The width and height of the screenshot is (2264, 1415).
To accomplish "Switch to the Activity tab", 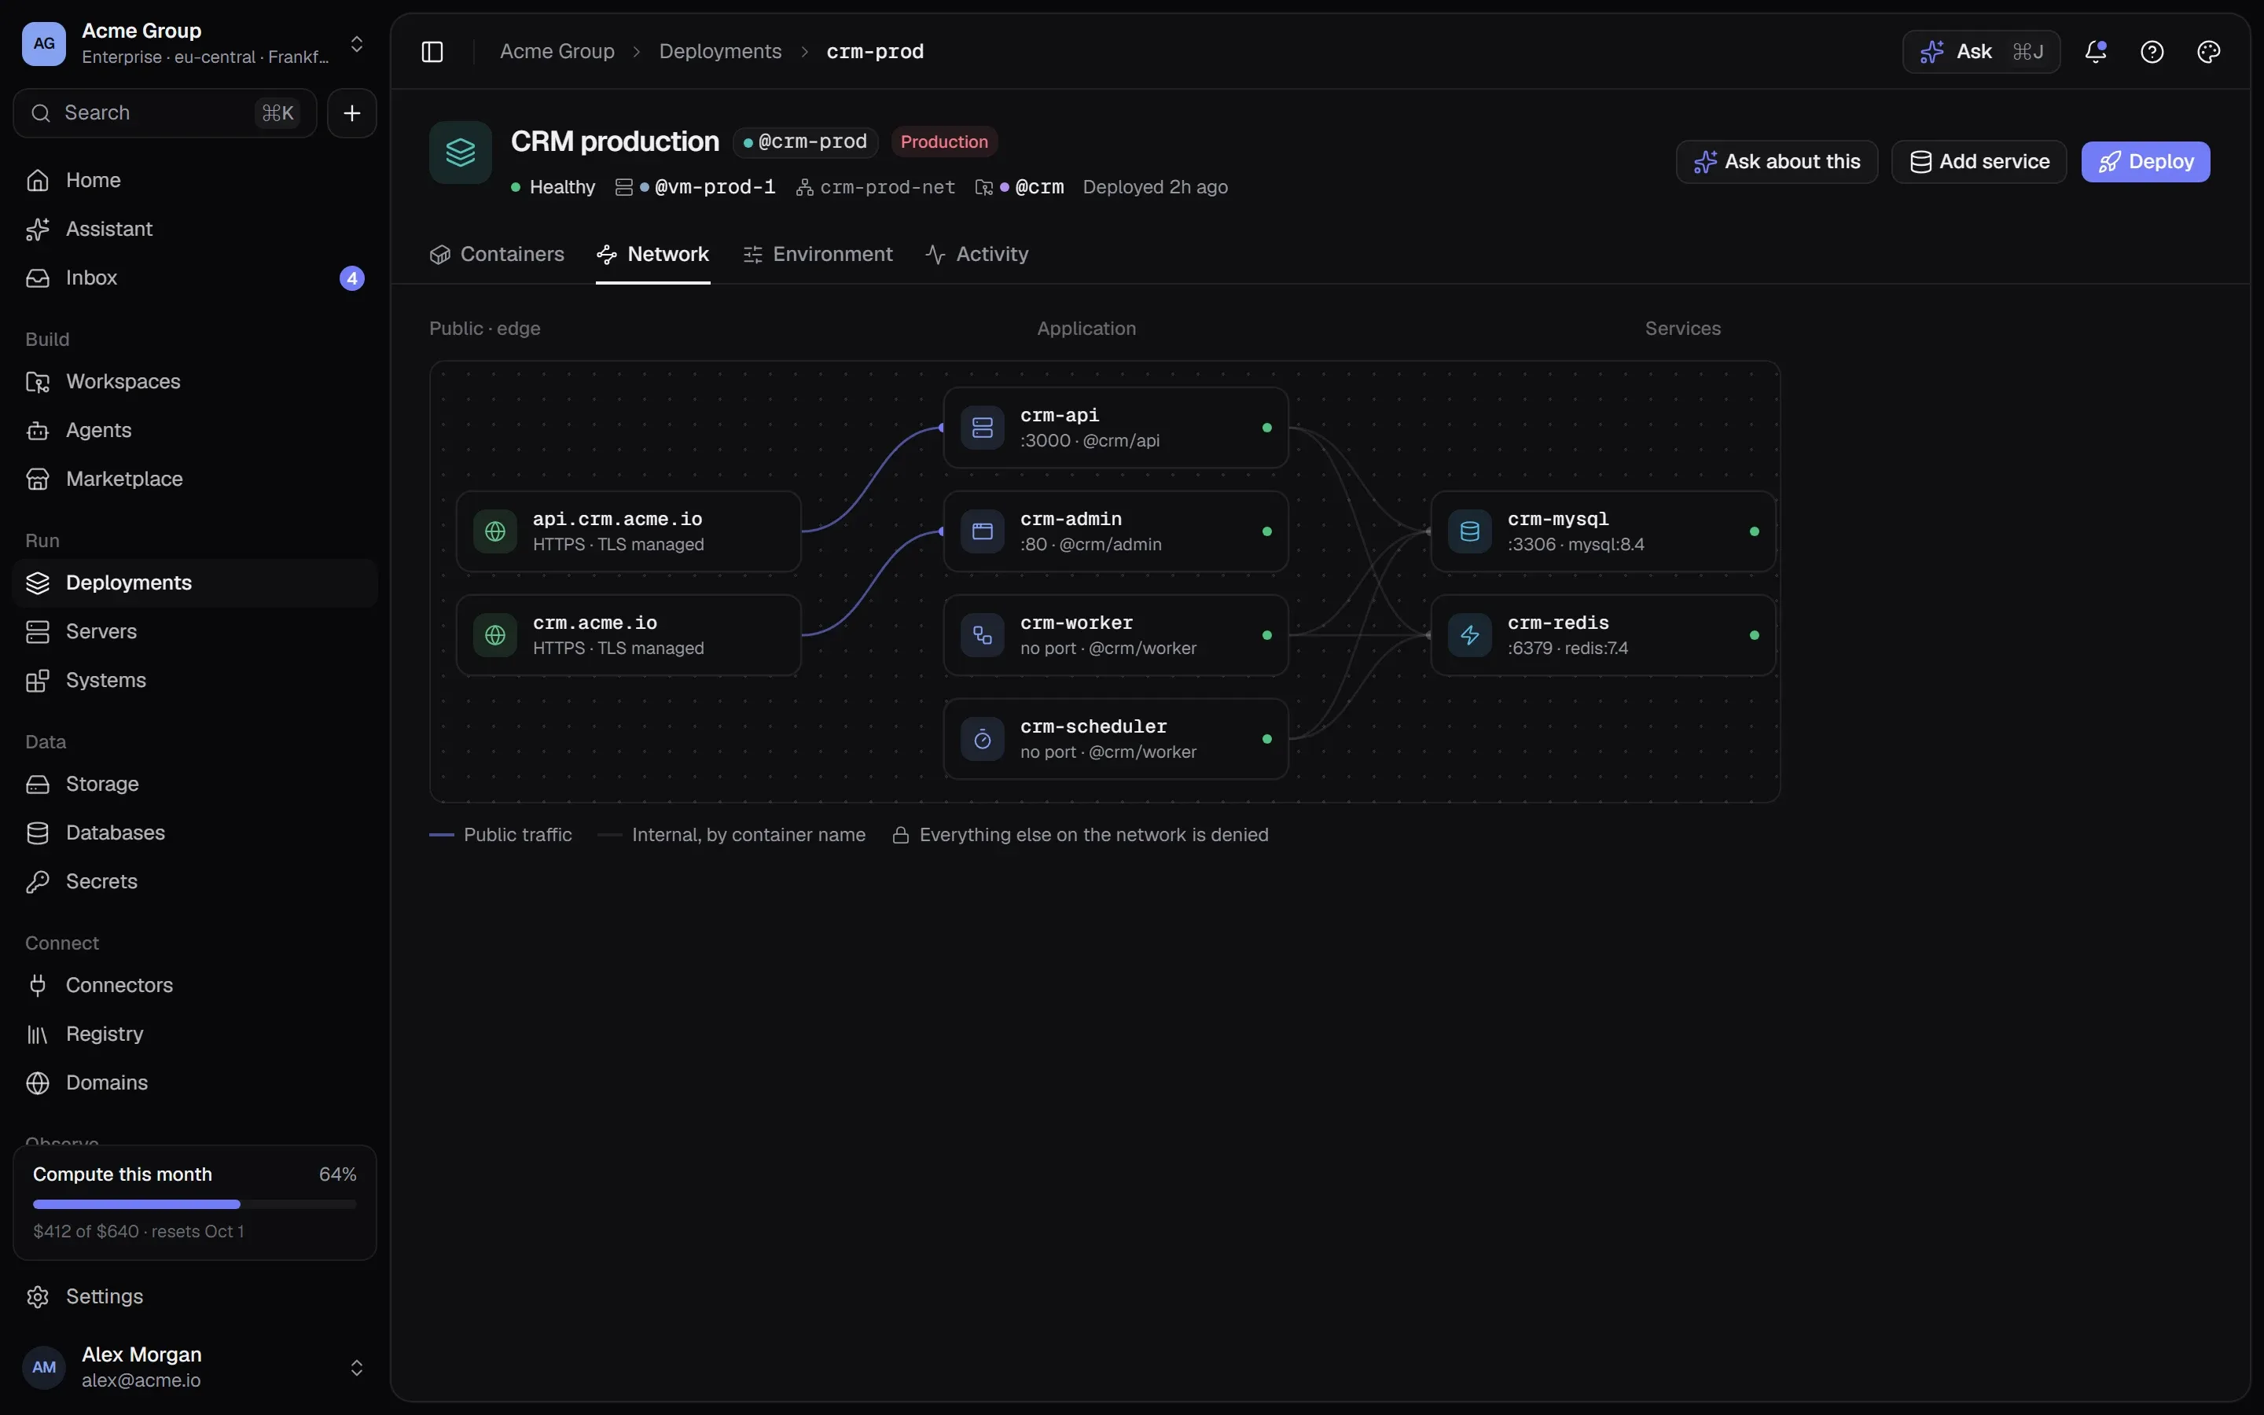I will pos(976,255).
